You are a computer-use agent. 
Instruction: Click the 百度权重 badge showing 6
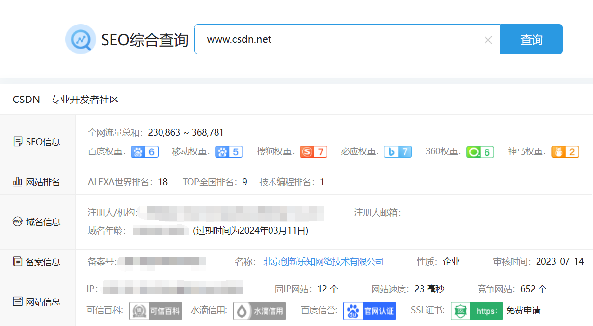[x=144, y=152]
